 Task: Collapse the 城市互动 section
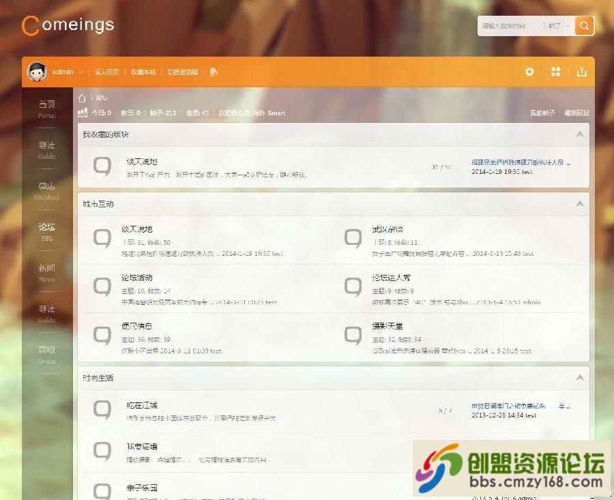point(580,203)
